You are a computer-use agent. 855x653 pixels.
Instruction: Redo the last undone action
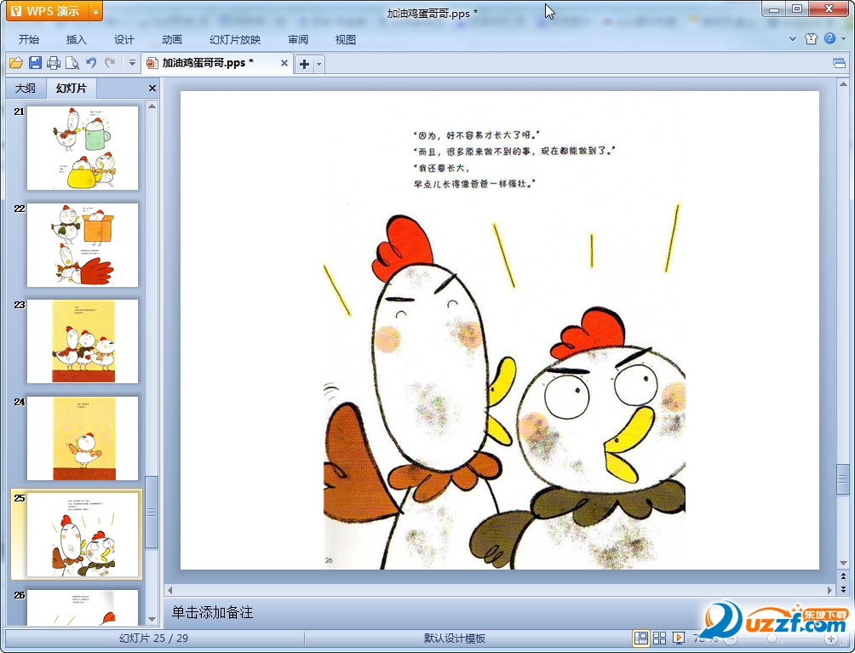point(110,63)
